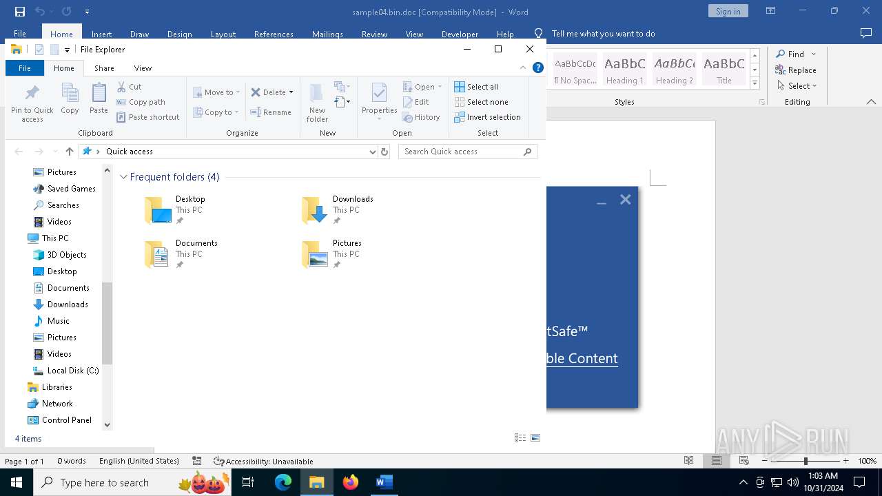Click Word Read Mode view icon
This screenshot has width=882, height=496.
[x=688, y=461]
